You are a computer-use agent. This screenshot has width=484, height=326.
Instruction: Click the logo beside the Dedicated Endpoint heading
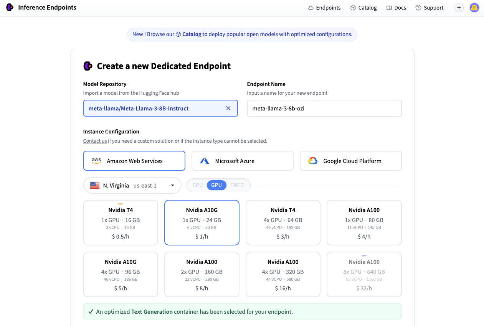88,66
